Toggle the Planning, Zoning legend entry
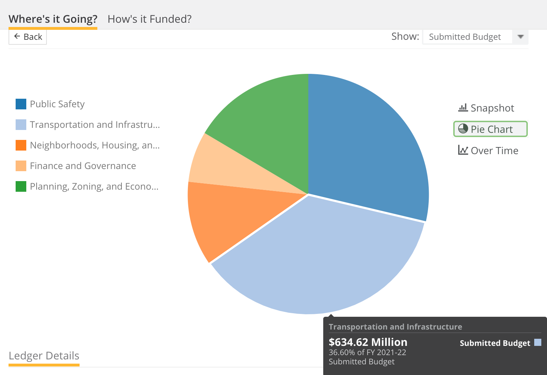This screenshot has height=375, width=547. pos(87,186)
